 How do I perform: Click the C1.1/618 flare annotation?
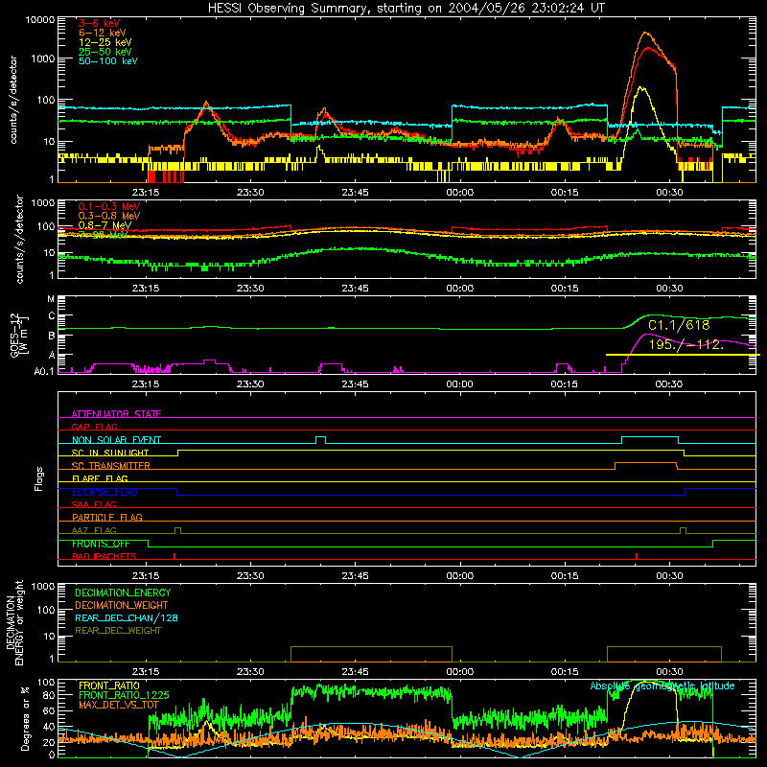679,325
